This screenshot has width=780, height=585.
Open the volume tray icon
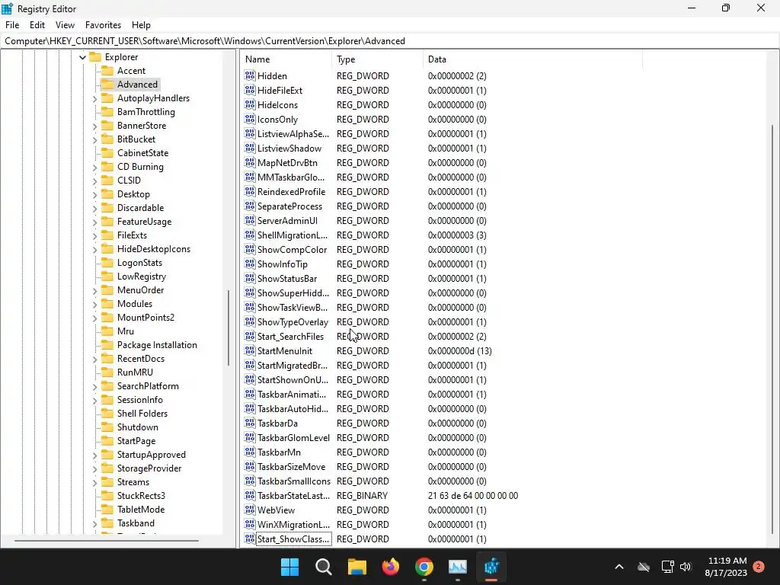point(686,567)
